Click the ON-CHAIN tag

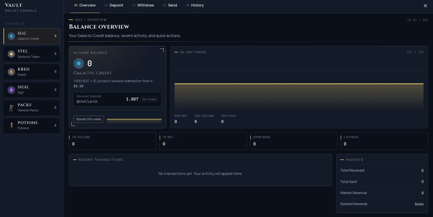[149, 99]
